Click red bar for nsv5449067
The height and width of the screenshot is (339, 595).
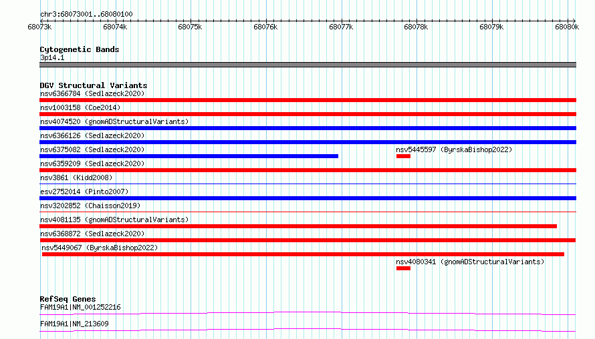tap(303, 254)
